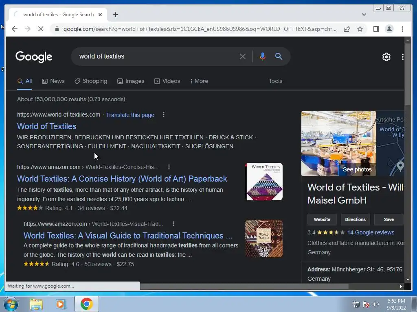Open the Action Center flag tray icon

click(x=366, y=304)
